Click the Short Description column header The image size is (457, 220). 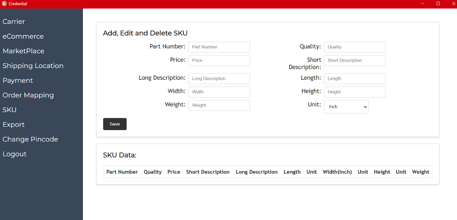click(208, 172)
